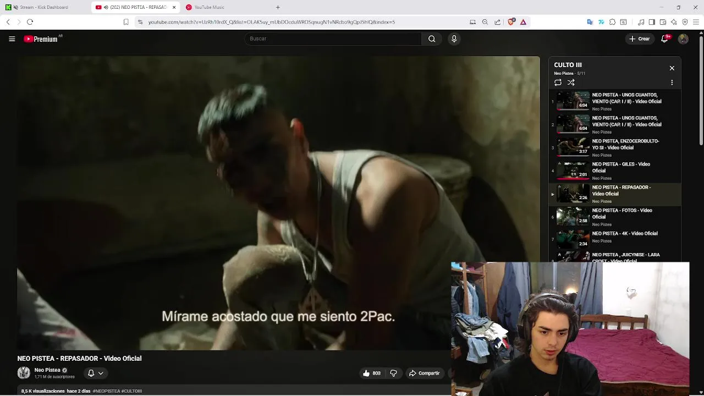The width and height of the screenshot is (704, 396).
Task: Toggle playlist loop in CULTO III panel
Action: pos(558,82)
